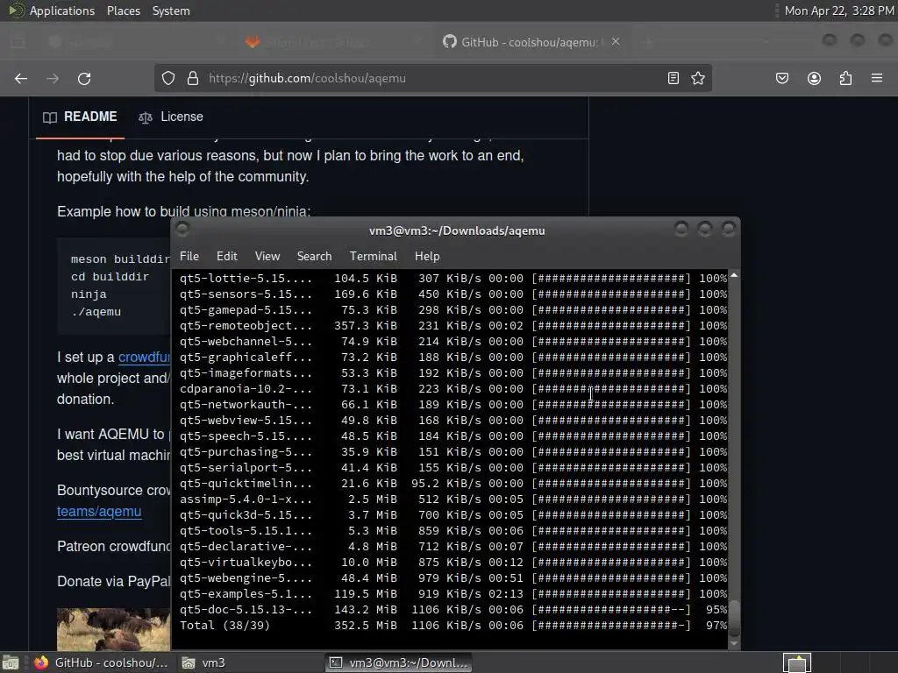898x673 pixels.
Task: Click the Firefox forward arrow
Action: (53, 78)
